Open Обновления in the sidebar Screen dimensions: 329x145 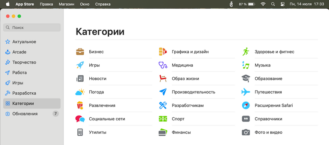click(32, 114)
